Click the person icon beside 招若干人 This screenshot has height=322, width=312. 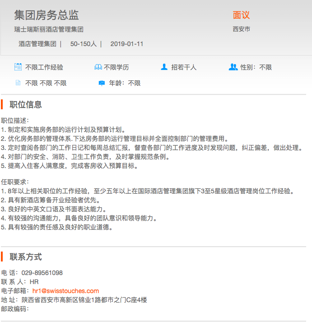(x=164, y=67)
